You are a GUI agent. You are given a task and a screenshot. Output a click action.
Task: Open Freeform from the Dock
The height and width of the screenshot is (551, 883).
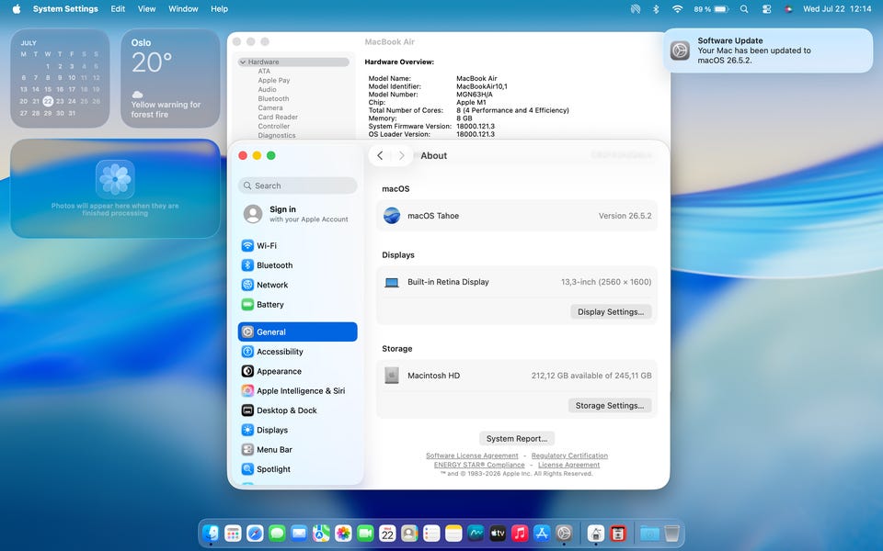[476, 533]
